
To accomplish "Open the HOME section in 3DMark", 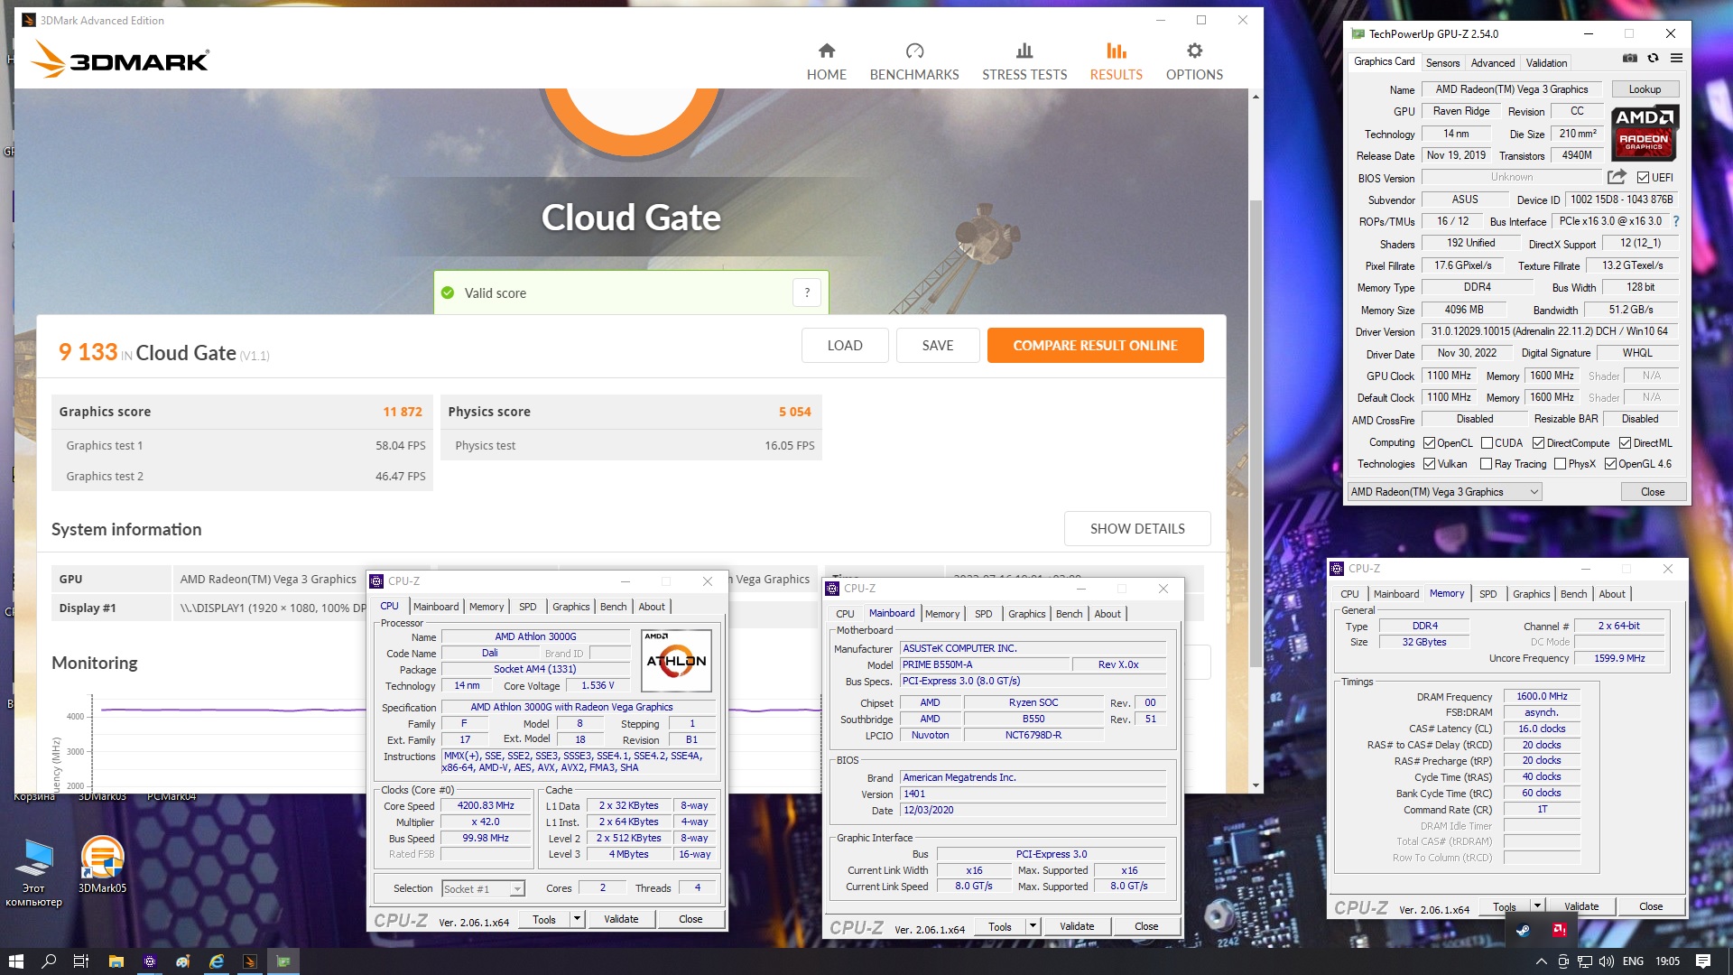I will click(826, 61).
